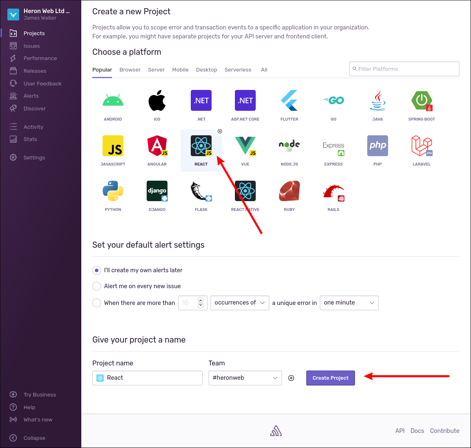Image resolution: width=471 pixels, height=448 pixels.
Task: Click the Create Project button
Action: click(330, 378)
